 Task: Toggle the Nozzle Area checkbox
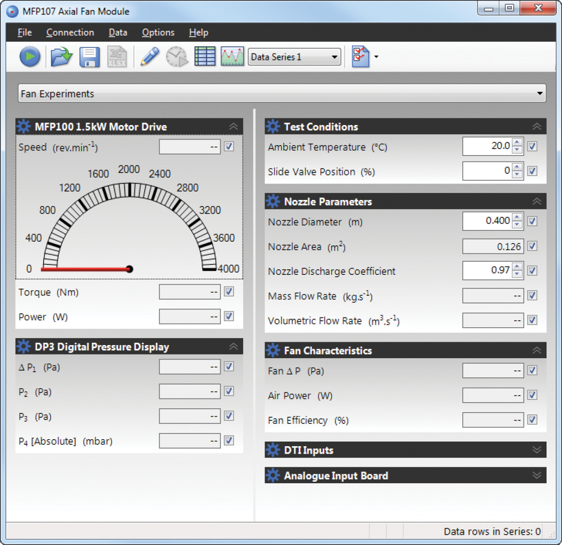coord(532,246)
